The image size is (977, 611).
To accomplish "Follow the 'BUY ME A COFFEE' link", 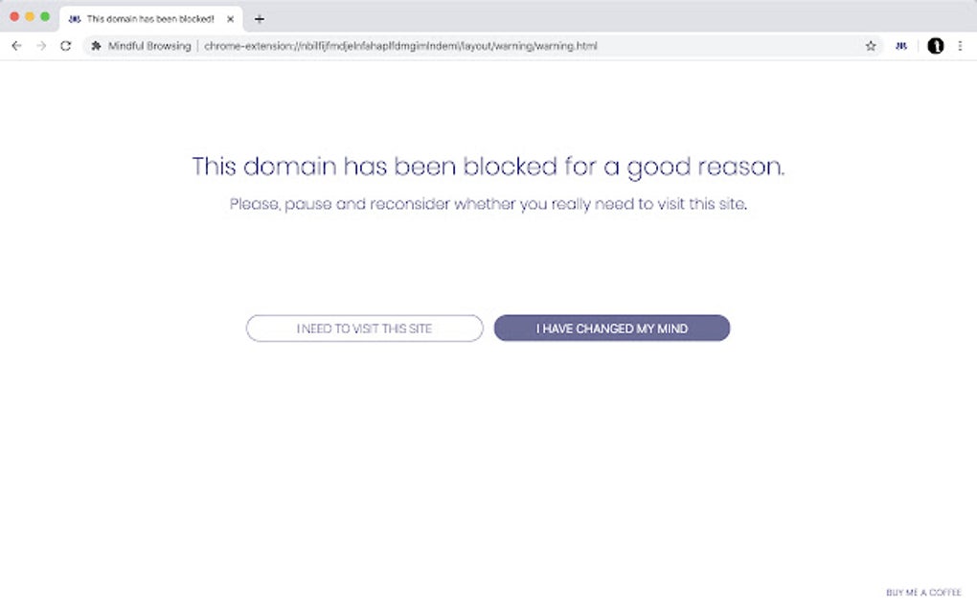I will click(x=923, y=593).
